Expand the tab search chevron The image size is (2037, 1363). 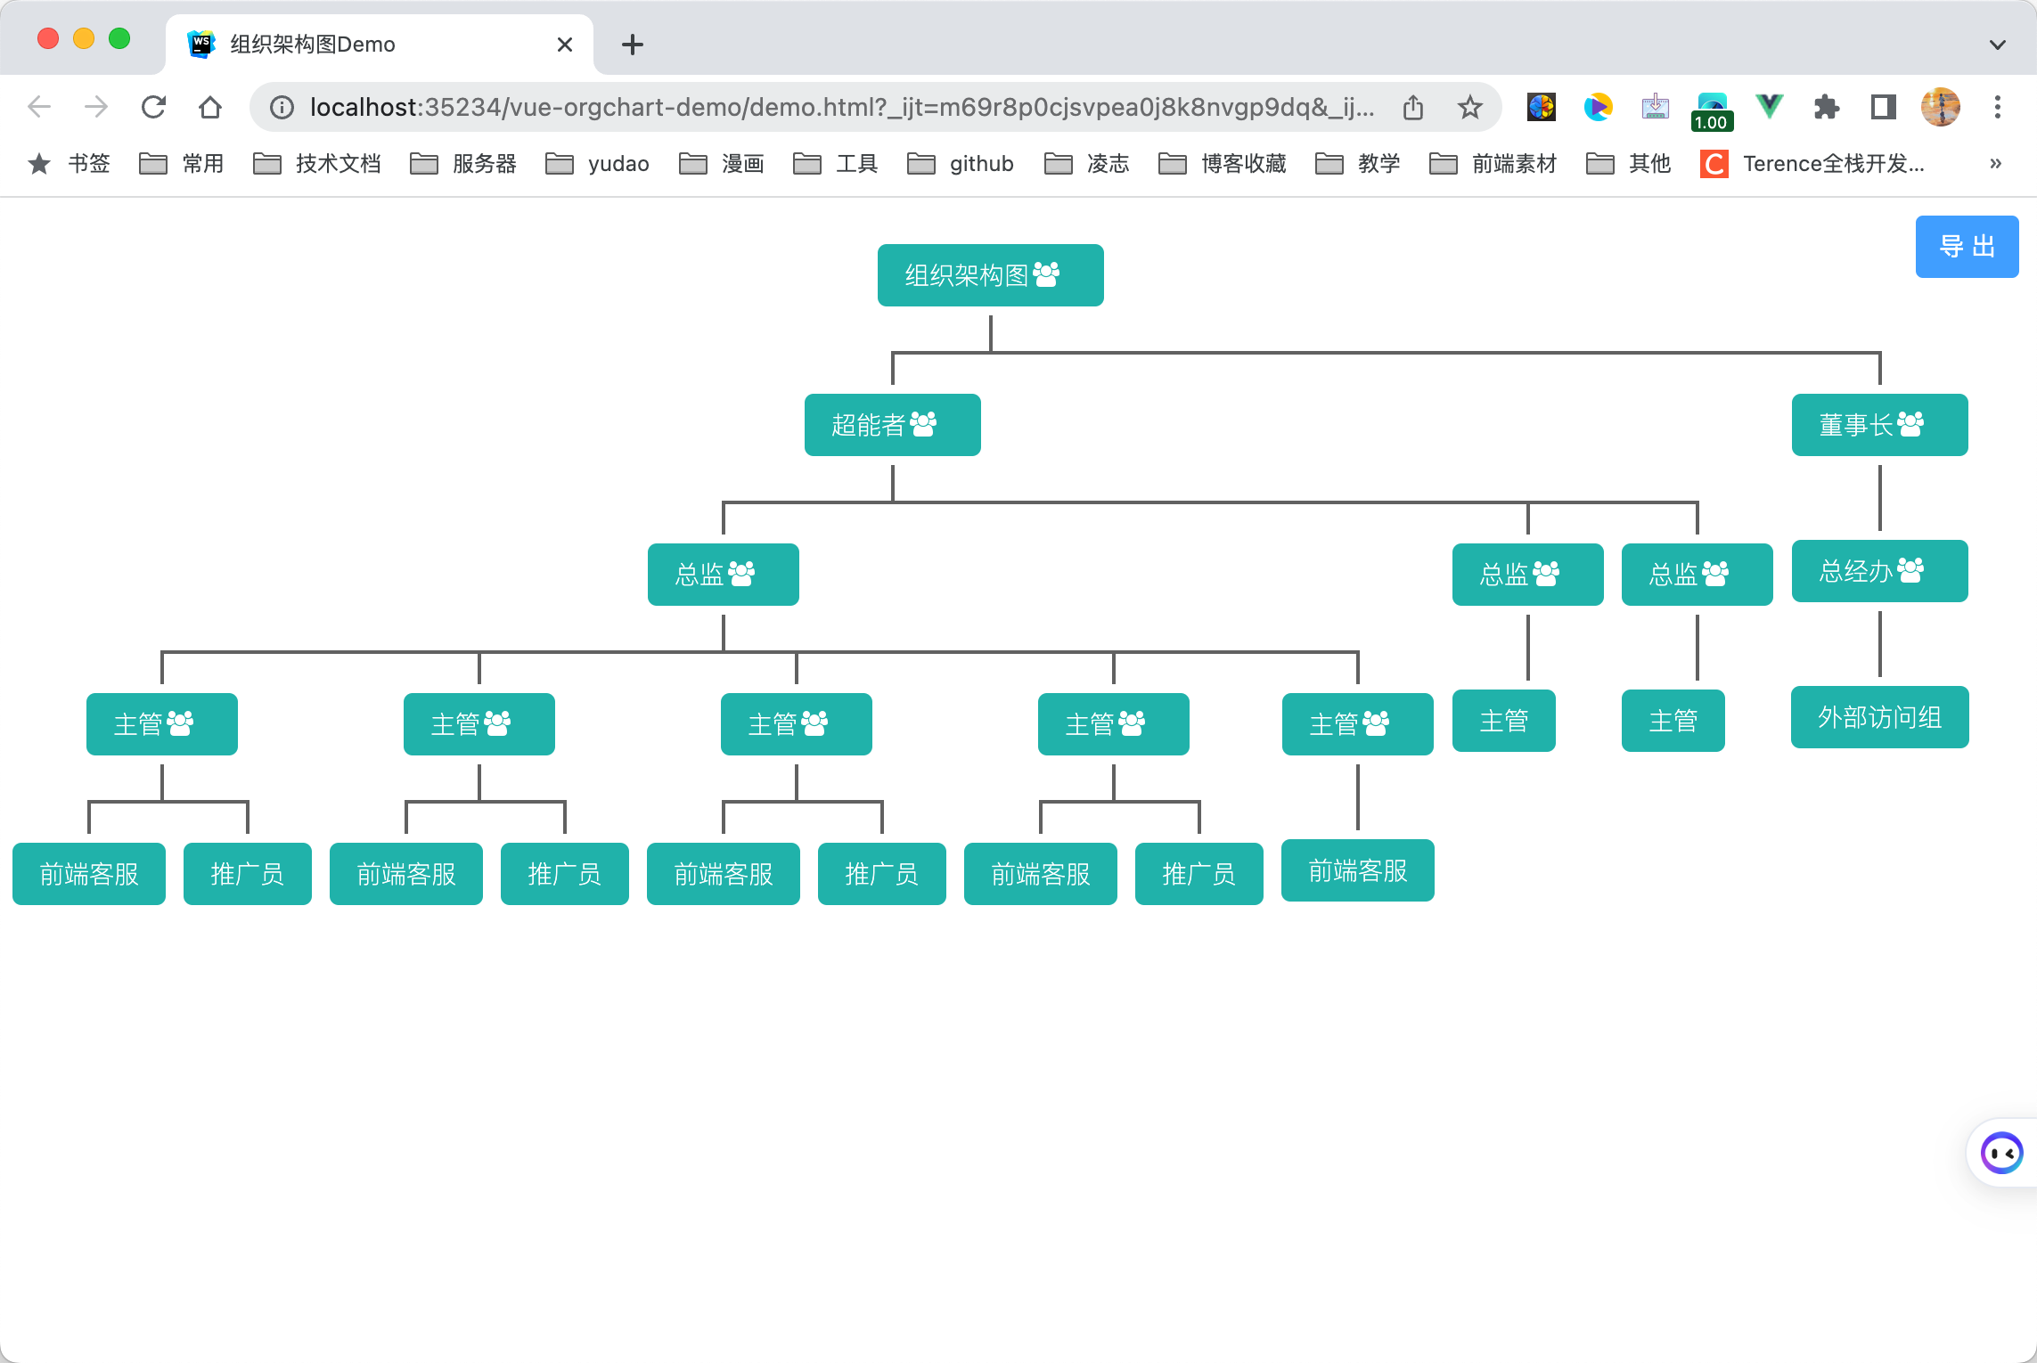(1997, 45)
